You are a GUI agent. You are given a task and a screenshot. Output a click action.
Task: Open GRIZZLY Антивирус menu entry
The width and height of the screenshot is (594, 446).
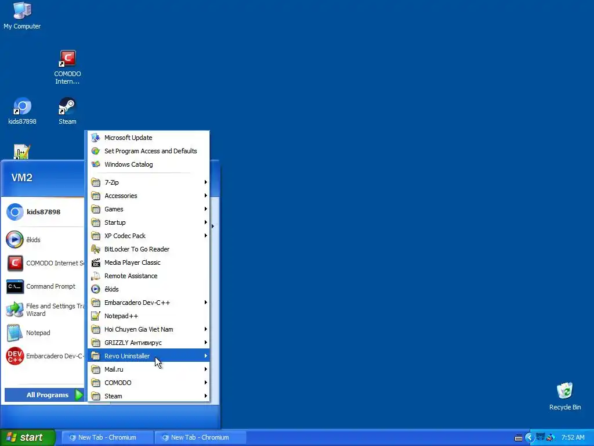click(x=148, y=343)
